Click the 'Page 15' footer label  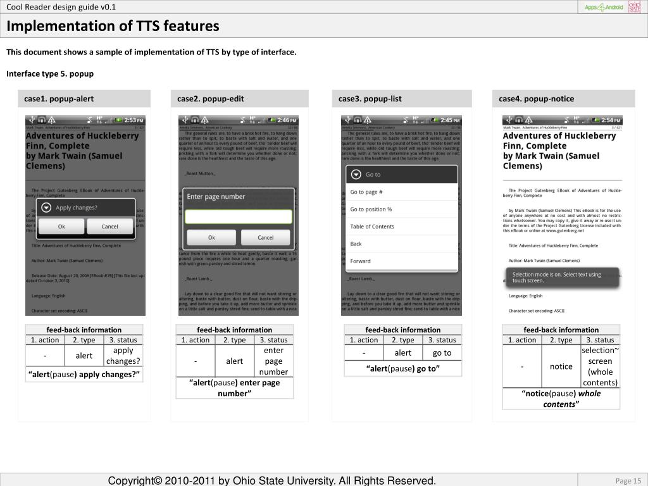628,481
